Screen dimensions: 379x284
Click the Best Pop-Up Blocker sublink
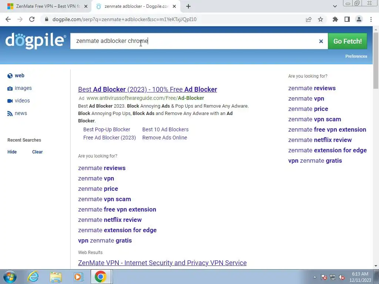click(107, 129)
